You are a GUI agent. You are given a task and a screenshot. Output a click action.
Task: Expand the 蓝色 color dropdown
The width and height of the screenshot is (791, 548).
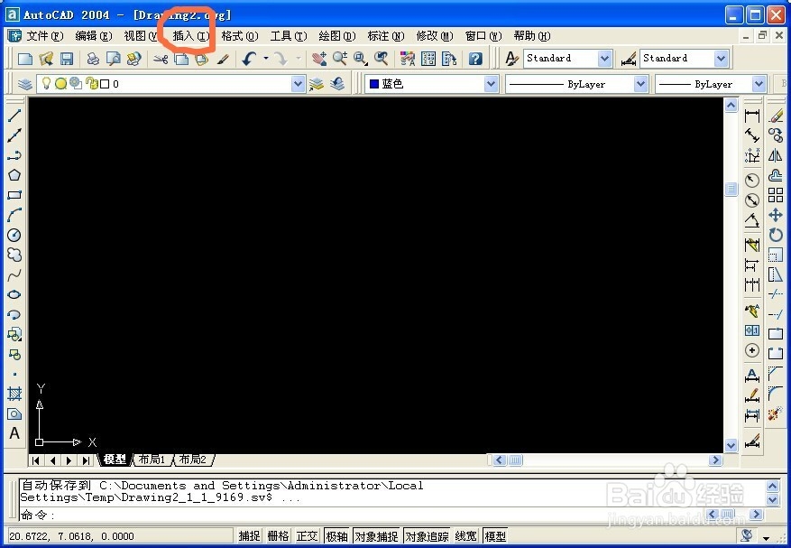click(x=492, y=84)
